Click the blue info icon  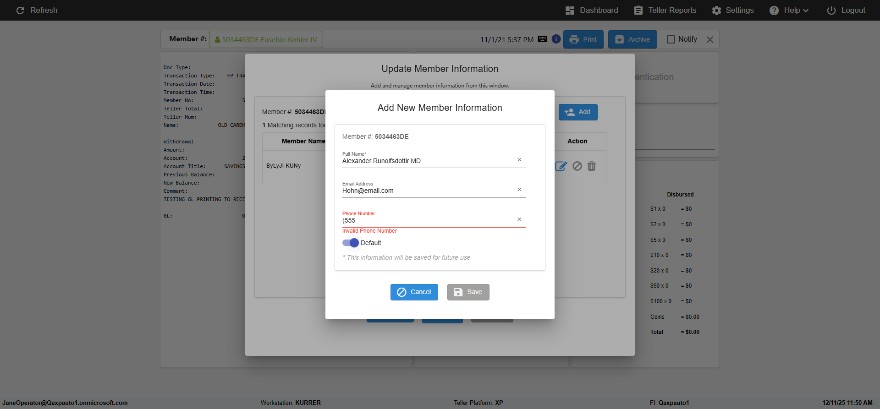pos(556,39)
